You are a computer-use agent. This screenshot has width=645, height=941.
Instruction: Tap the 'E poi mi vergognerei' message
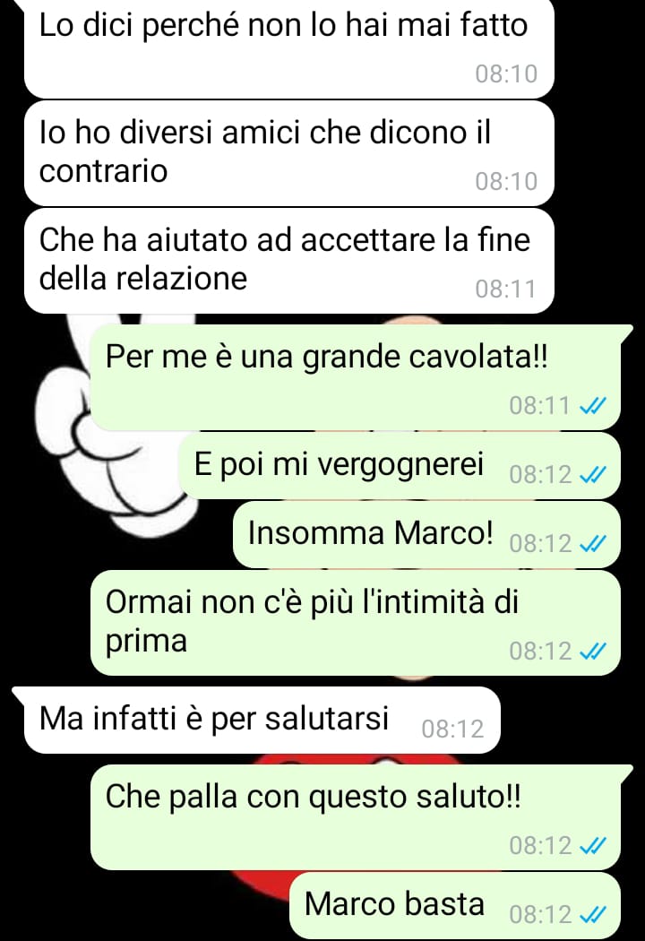(x=400, y=466)
